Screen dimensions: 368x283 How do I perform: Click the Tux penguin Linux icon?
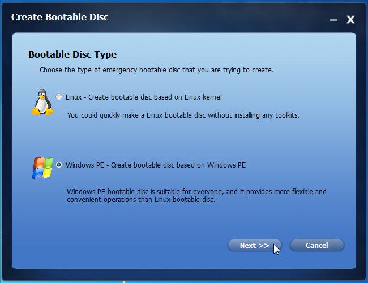pyautogui.click(x=42, y=102)
